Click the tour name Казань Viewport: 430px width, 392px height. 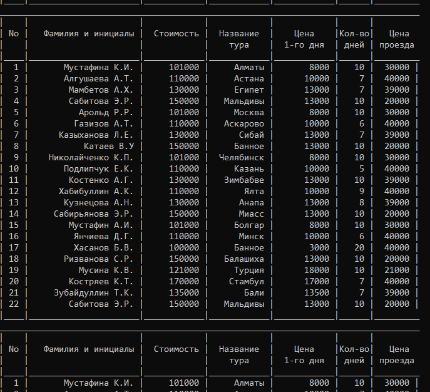click(x=249, y=168)
